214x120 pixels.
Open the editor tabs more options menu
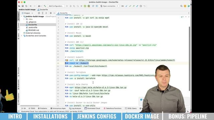pos(189,13)
